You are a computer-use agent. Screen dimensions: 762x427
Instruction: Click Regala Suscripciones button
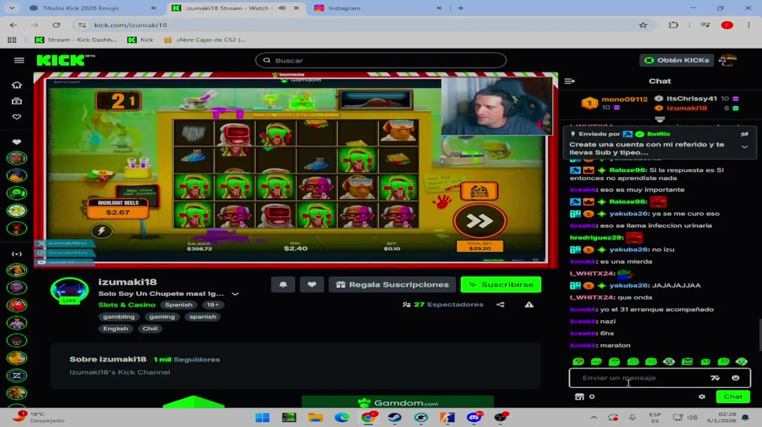click(392, 285)
